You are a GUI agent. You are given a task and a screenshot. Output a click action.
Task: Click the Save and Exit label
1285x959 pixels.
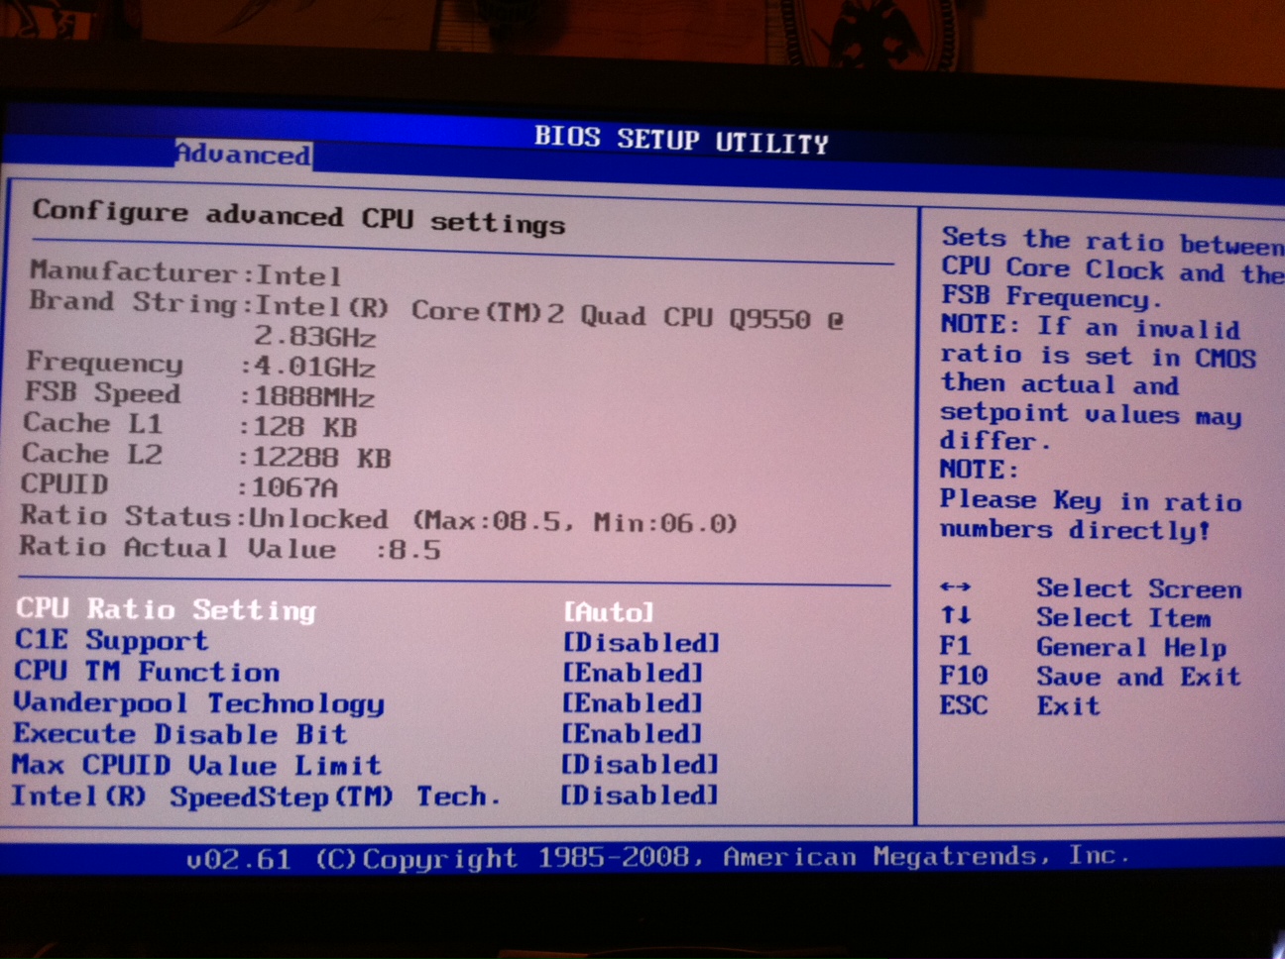(1139, 678)
